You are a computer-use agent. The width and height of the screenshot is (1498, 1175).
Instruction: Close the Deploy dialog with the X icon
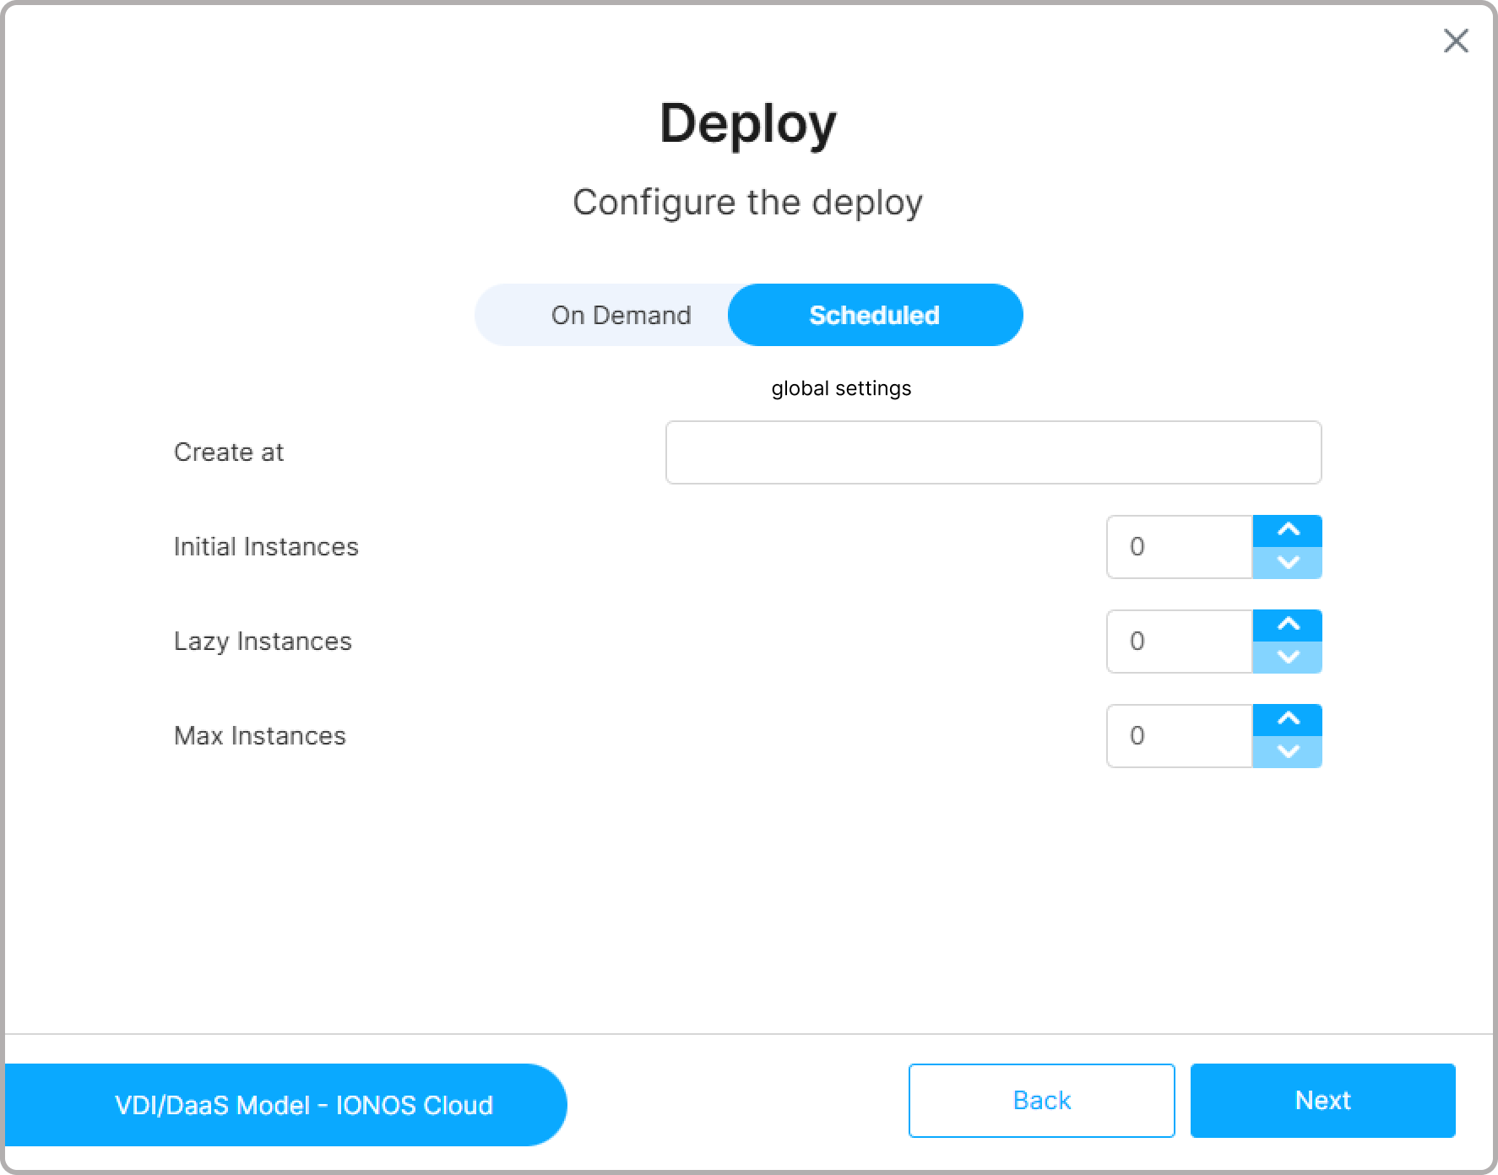point(1455,41)
